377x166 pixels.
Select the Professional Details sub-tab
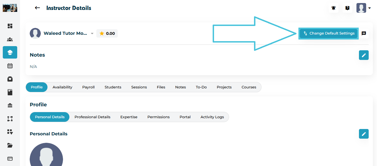(x=92, y=117)
